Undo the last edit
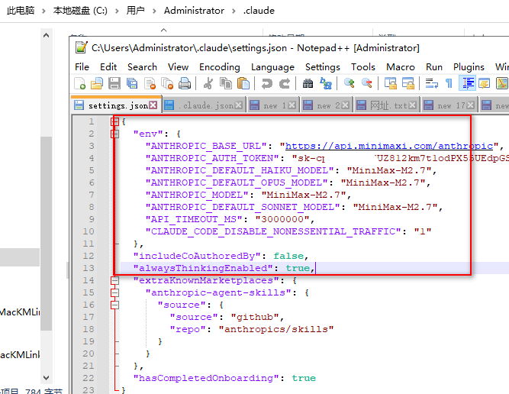The image size is (509, 394). (267, 83)
